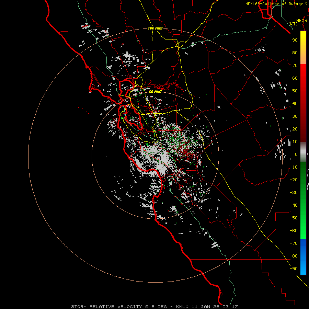The height and width of the screenshot is (309, 309).
Task: Select the 50 value on the velocity scale
Action: pos(295,91)
